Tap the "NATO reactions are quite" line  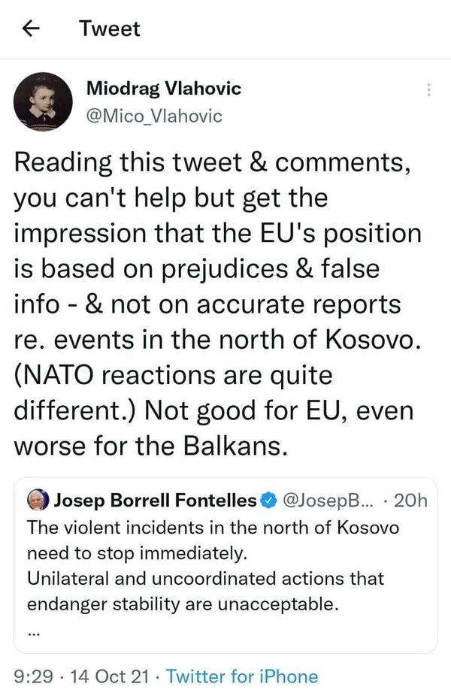pyautogui.click(x=173, y=375)
